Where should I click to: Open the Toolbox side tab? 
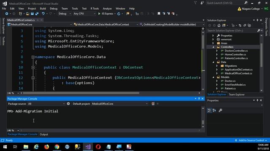(3, 41)
